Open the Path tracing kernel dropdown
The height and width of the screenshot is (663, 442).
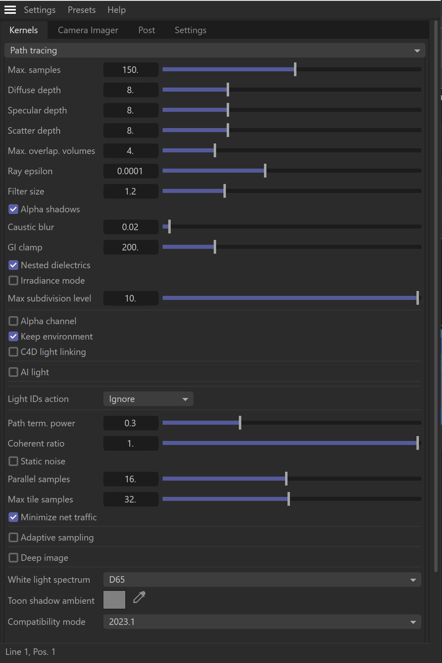click(x=215, y=51)
